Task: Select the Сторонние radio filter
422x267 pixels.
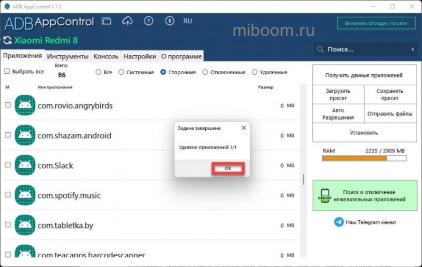Action: click(x=163, y=72)
